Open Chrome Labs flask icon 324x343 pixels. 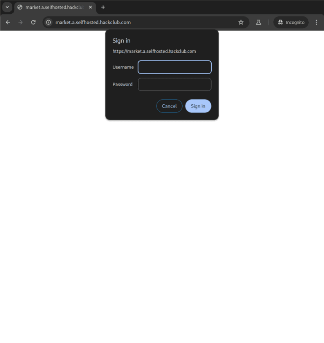click(x=259, y=22)
